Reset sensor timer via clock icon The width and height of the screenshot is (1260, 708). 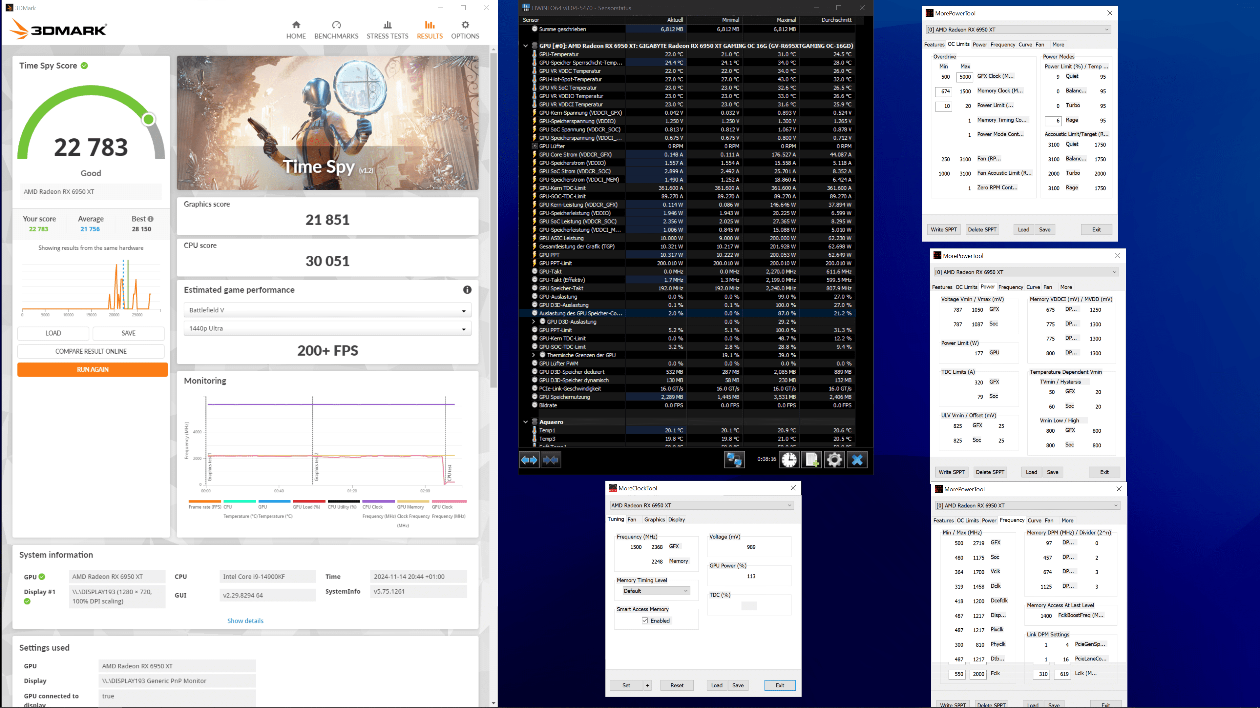pos(789,460)
